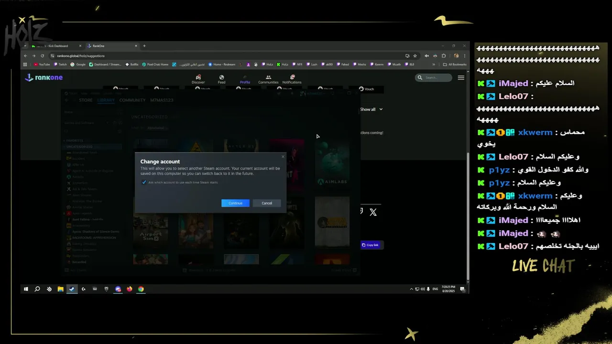
Task: Select the AirportSim game cover
Action: pos(151,223)
